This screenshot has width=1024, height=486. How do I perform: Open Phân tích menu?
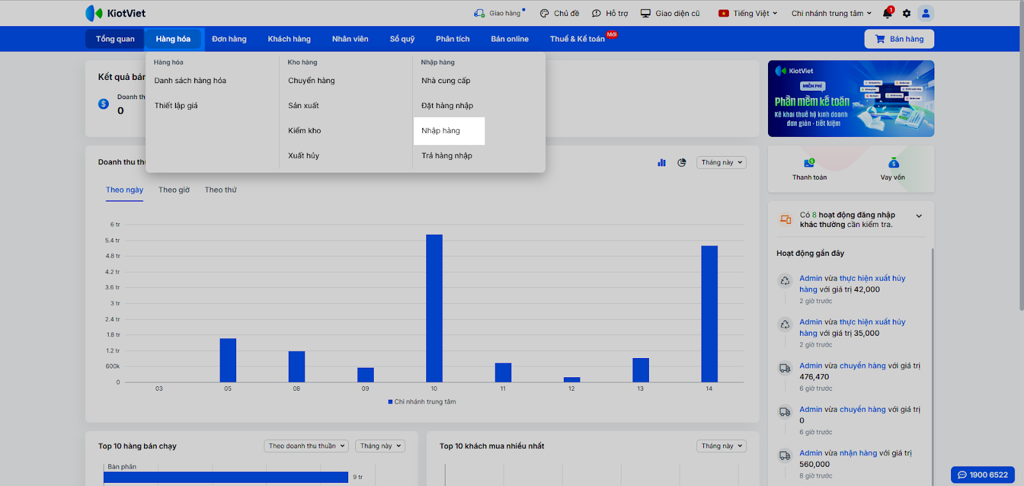click(x=453, y=39)
